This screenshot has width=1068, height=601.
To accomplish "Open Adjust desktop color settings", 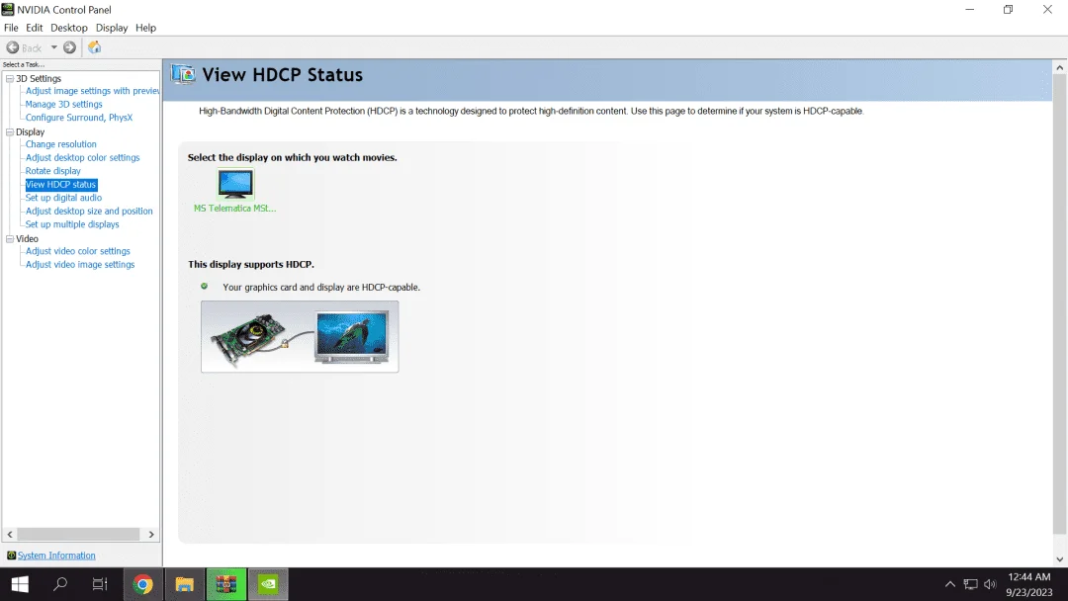I will [82, 157].
